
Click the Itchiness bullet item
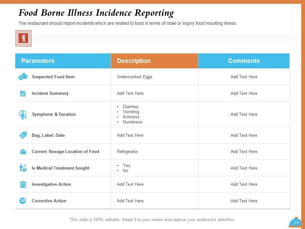[x=131, y=117]
